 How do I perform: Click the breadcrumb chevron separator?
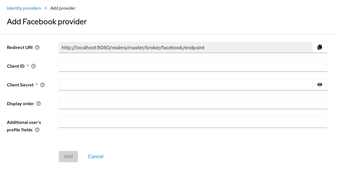click(46, 8)
